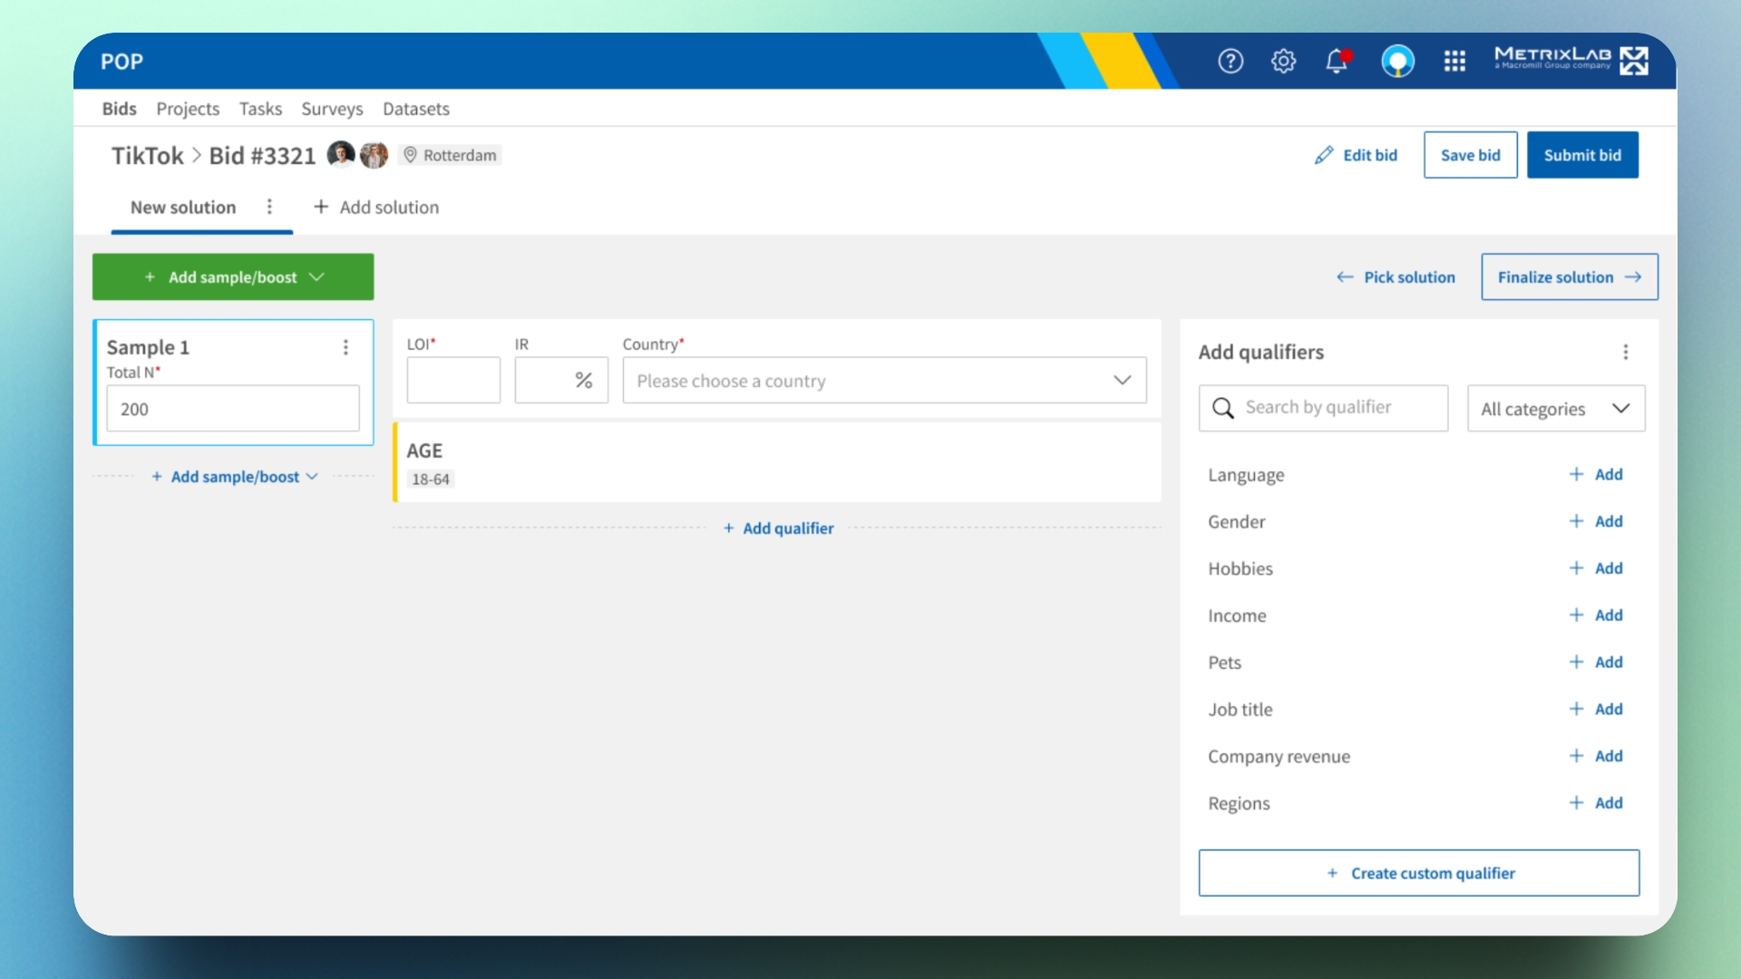Open green Add sample/boost dropdown button
1741x979 pixels.
(x=233, y=276)
